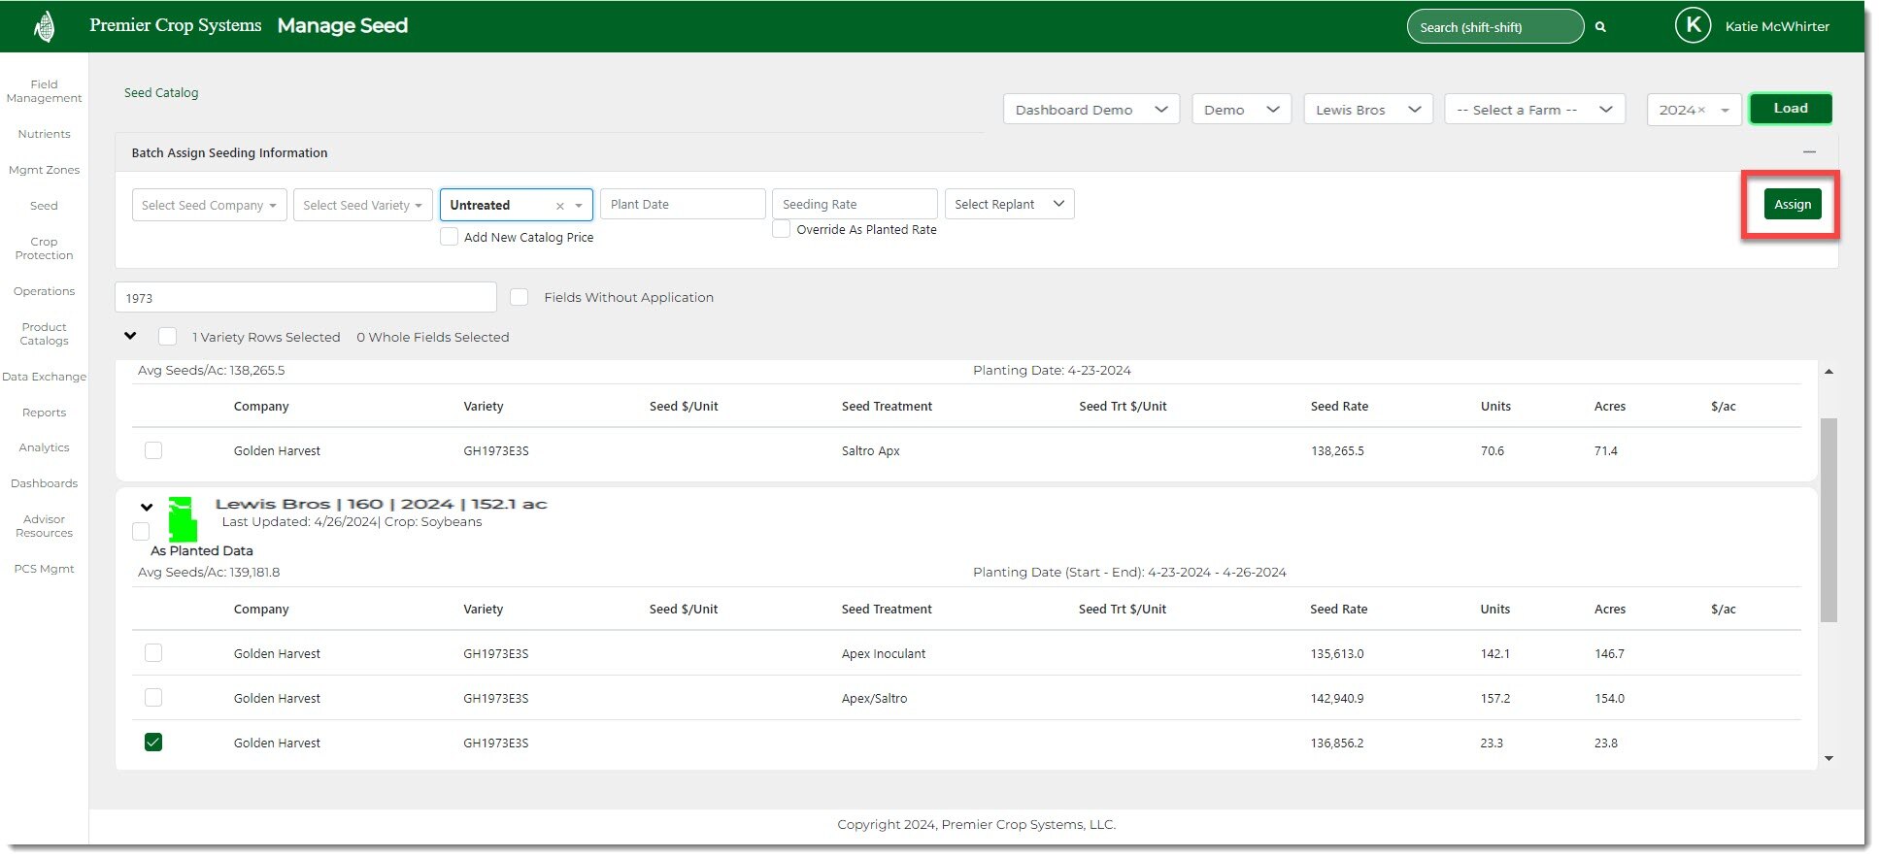This screenshot has width=1879, height=859.
Task: Click the Premier Crop Systems corn logo
Action: (x=44, y=26)
